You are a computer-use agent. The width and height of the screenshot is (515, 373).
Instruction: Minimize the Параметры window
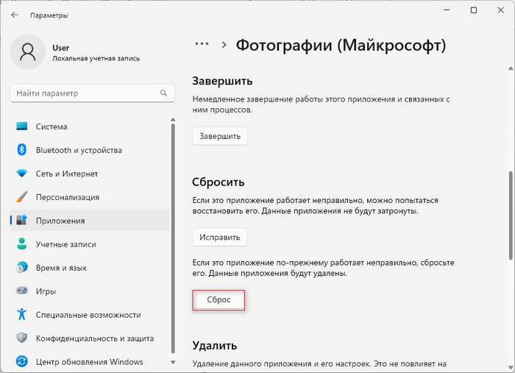[x=447, y=10]
